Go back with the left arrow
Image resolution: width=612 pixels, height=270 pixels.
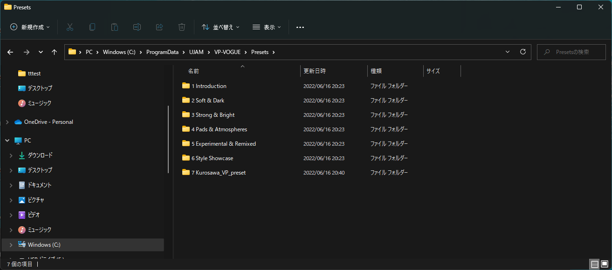click(10, 52)
